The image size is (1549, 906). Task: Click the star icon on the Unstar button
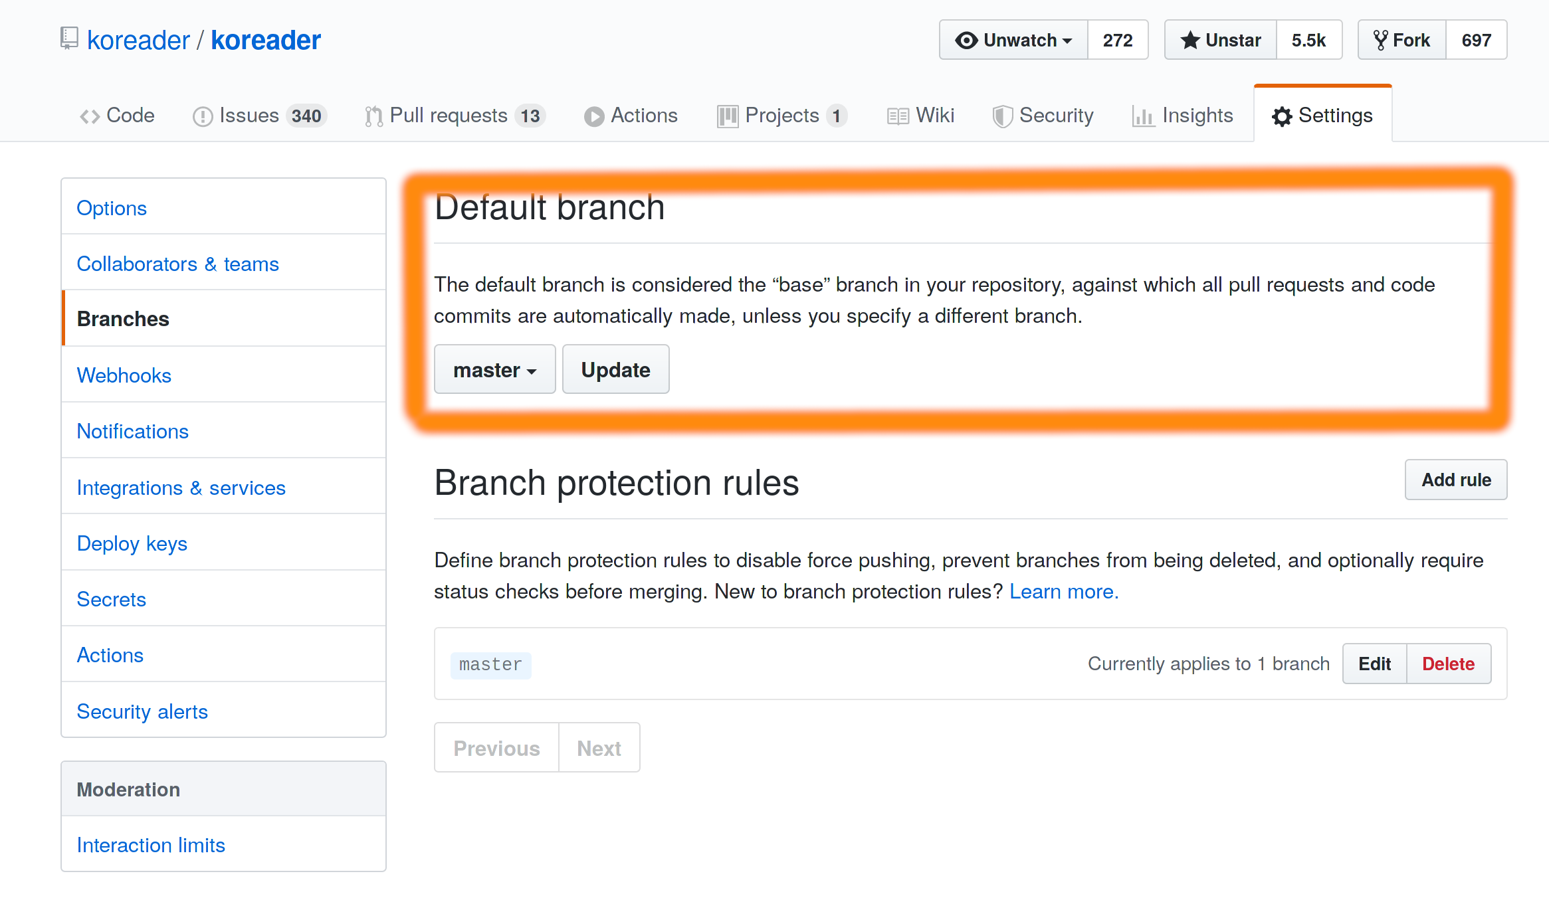click(1190, 41)
